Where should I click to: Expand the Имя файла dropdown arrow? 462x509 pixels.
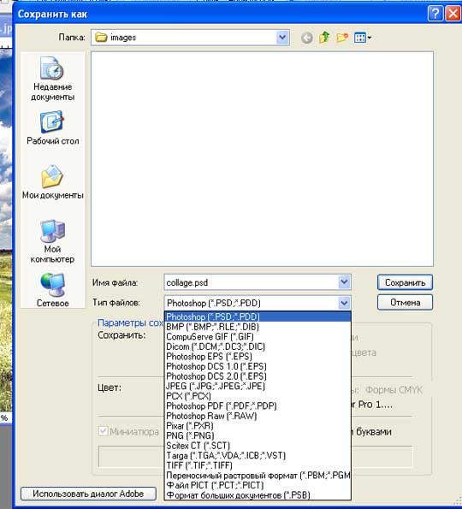click(344, 282)
